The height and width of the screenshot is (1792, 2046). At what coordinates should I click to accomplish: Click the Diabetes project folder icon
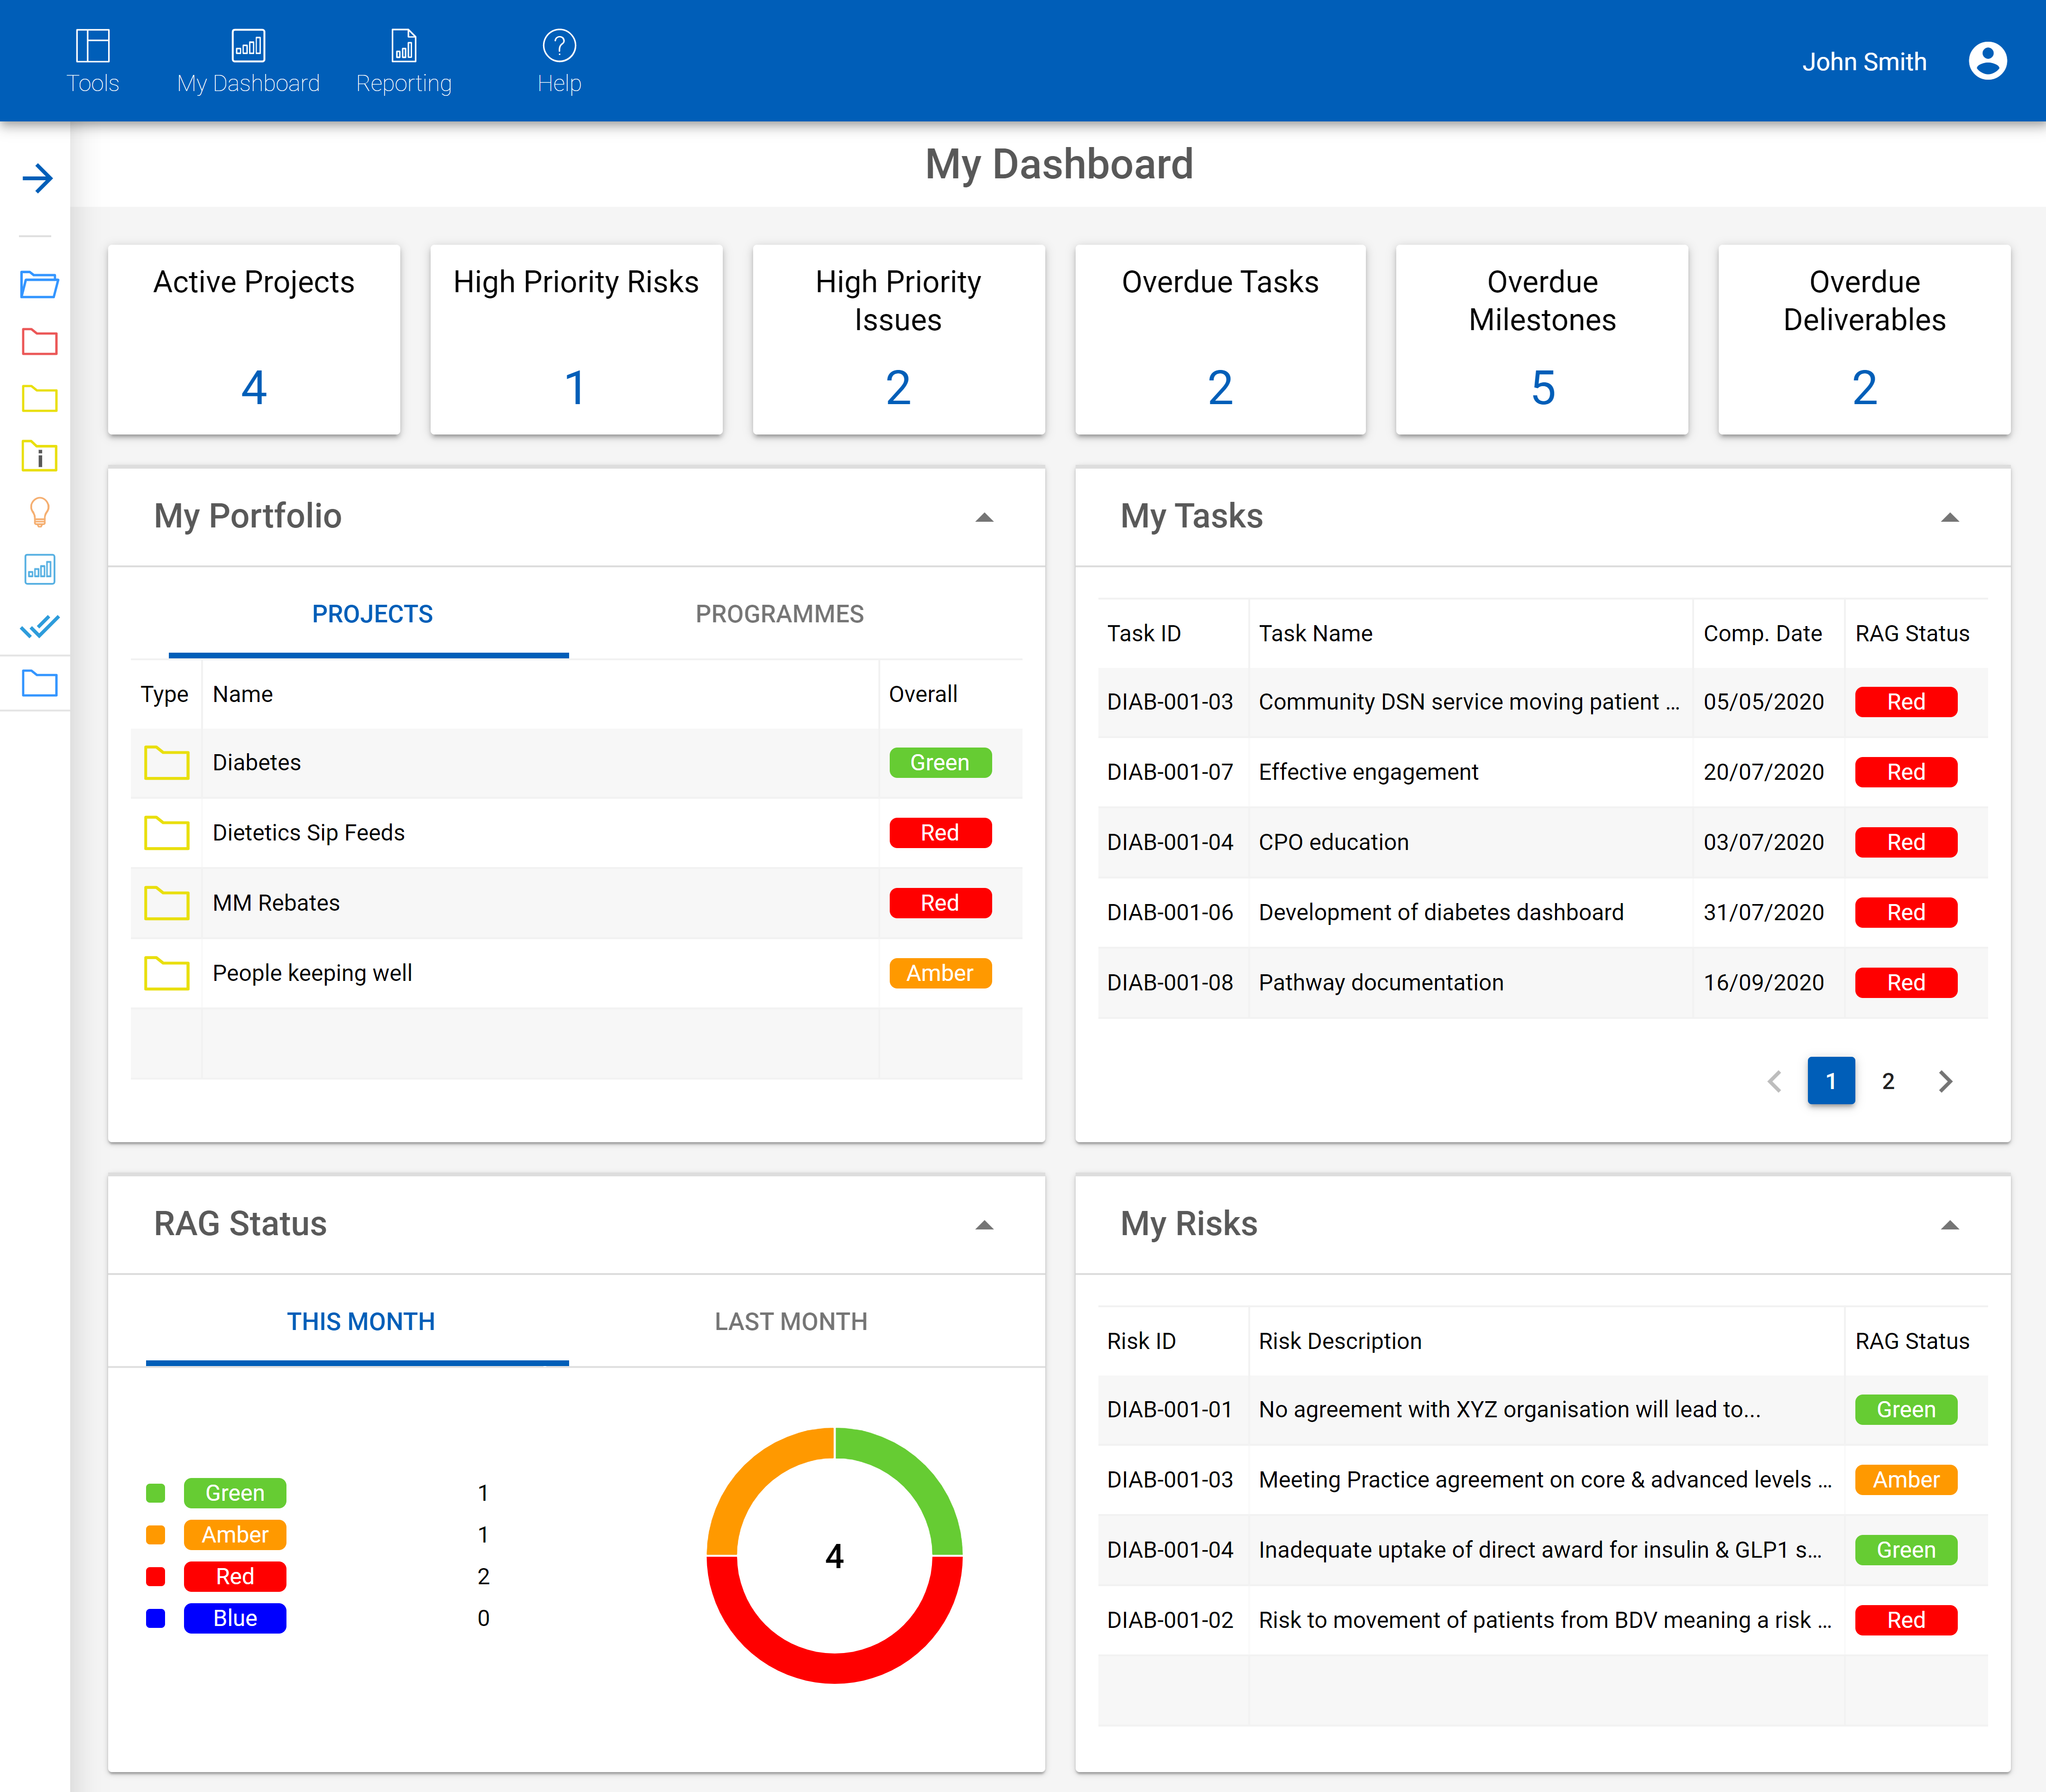coord(166,763)
